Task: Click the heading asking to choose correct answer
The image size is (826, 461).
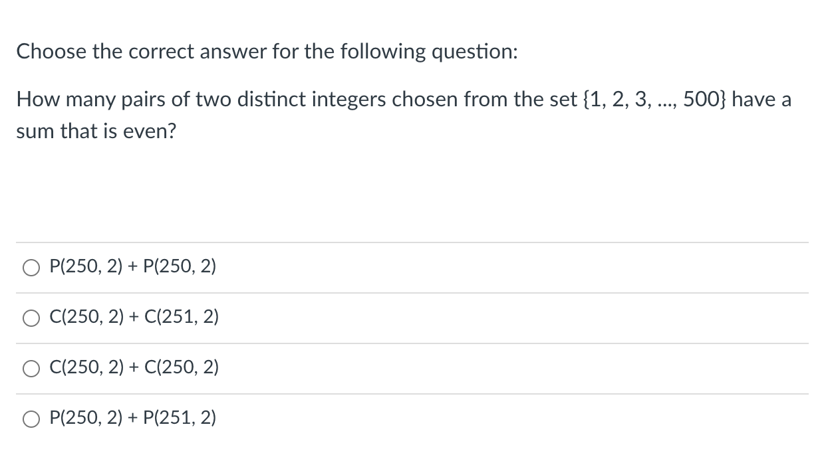Action: pos(267,51)
